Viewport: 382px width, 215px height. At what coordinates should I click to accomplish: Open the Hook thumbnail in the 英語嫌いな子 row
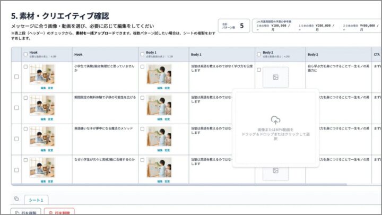[42, 136]
